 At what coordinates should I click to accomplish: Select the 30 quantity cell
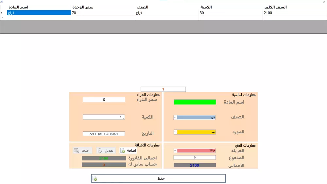point(231,13)
